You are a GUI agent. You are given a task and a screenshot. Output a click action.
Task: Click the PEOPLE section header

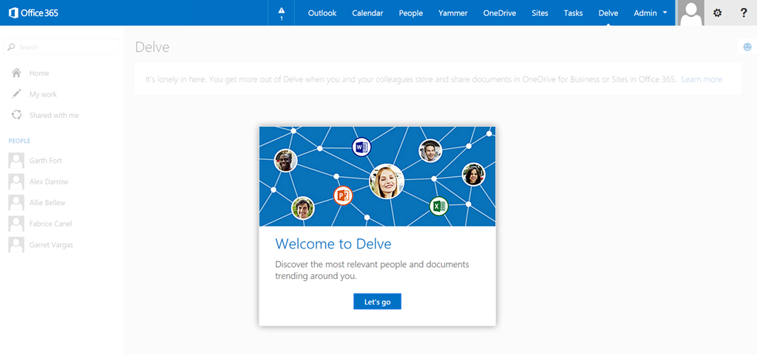tap(19, 141)
